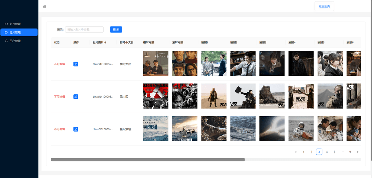Go to page 9
372x178 pixels.
350,152
